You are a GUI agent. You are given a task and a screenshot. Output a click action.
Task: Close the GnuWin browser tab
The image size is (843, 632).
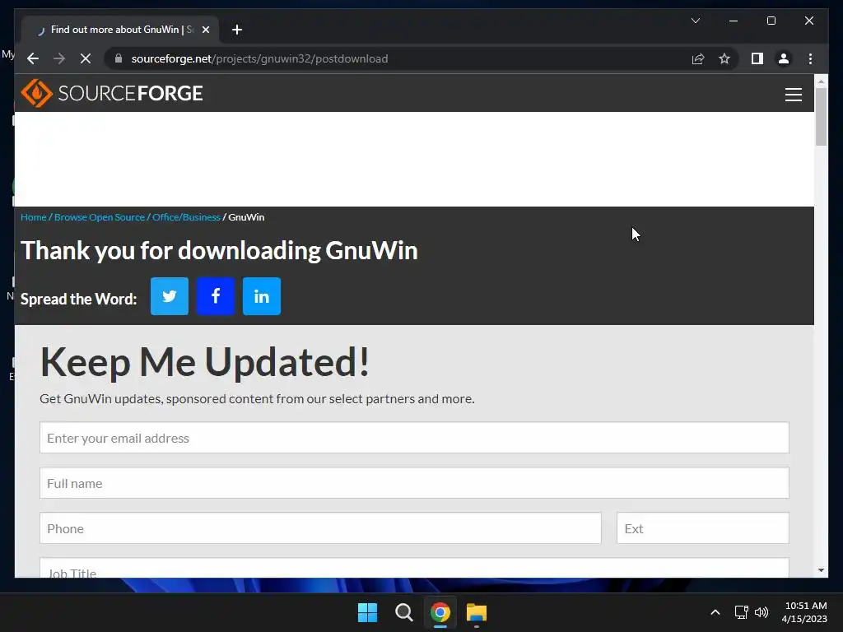click(205, 30)
